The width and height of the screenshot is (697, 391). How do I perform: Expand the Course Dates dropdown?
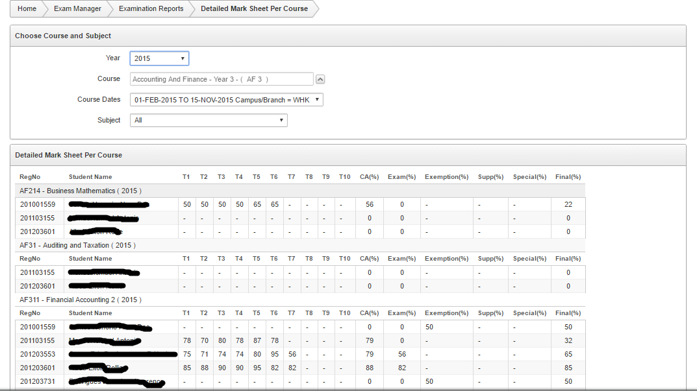click(226, 100)
